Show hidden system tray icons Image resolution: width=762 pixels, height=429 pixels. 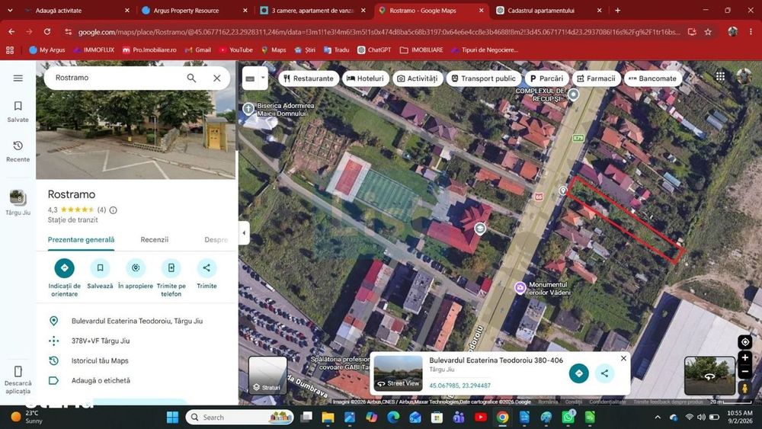(658, 417)
